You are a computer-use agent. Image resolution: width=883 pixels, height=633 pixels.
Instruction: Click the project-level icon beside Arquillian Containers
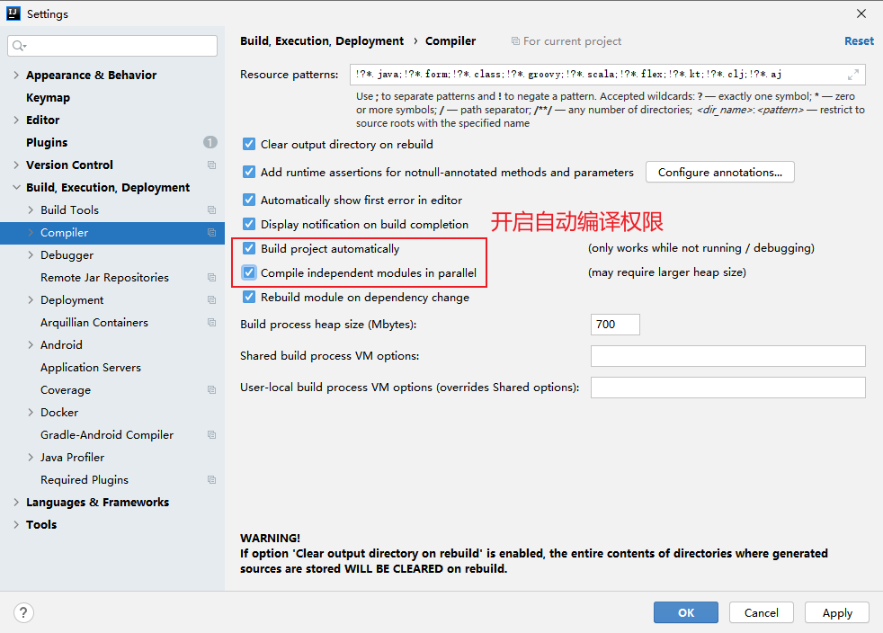tap(211, 323)
